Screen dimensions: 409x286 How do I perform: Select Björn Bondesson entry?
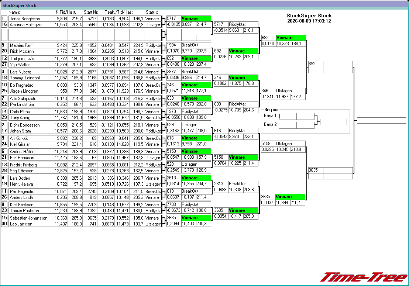tap(31, 125)
